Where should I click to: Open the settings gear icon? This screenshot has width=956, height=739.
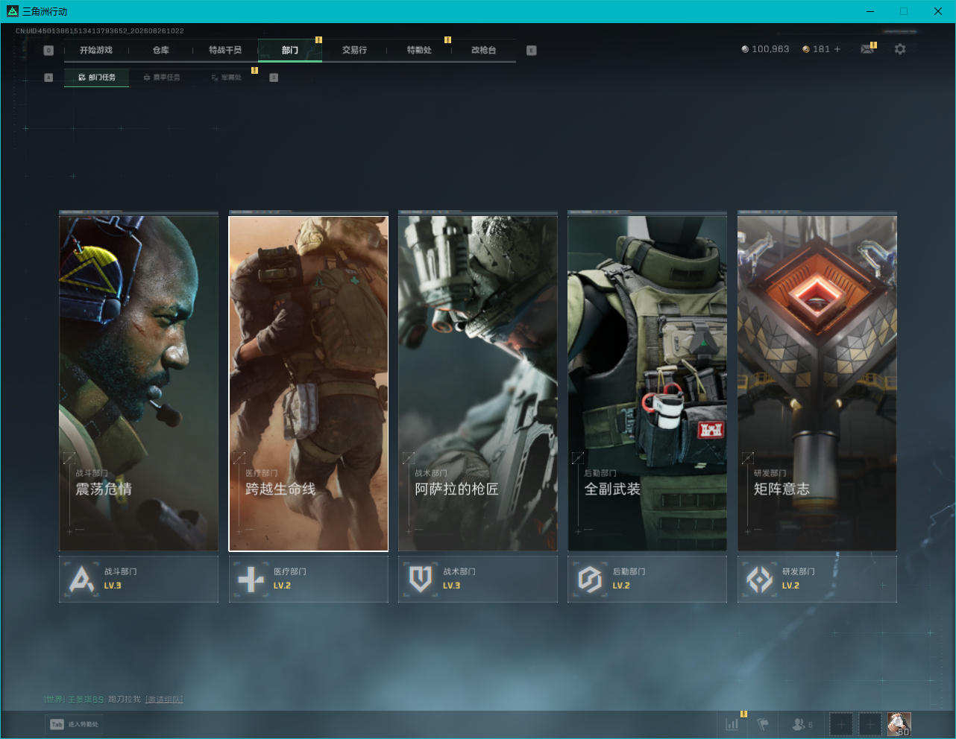(900, 49)
